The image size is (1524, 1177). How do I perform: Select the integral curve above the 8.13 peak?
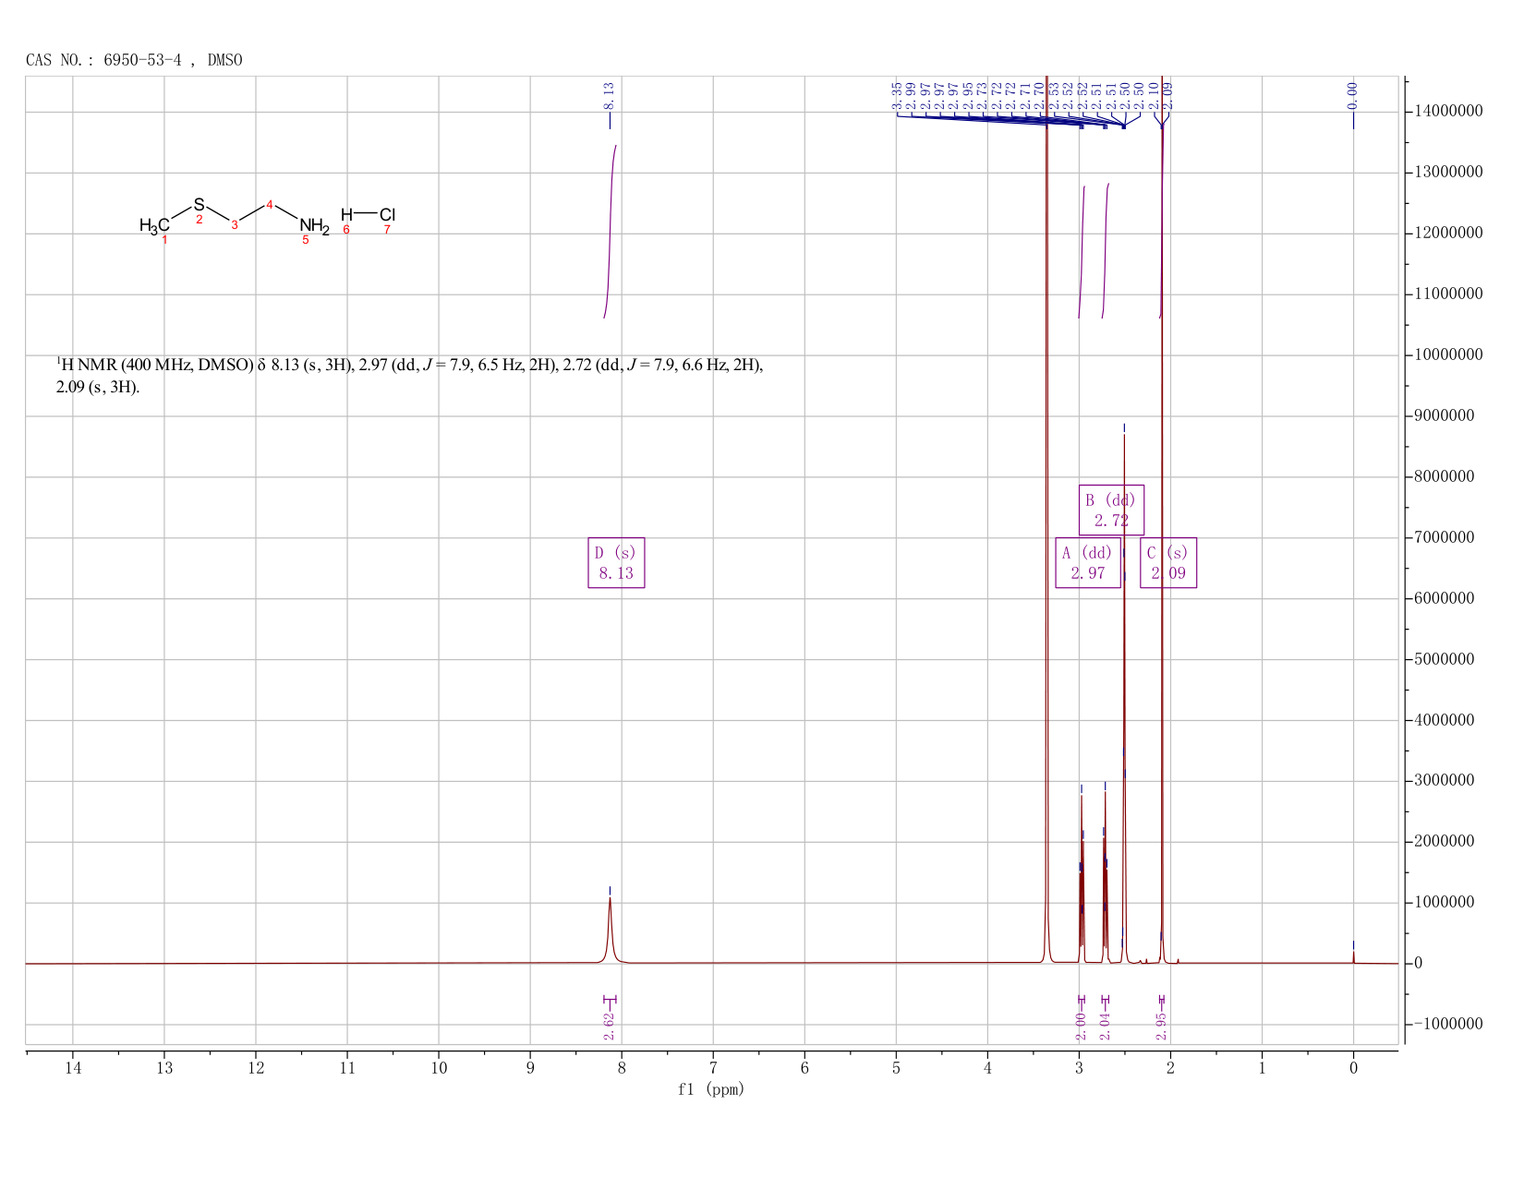coord(610,231)
